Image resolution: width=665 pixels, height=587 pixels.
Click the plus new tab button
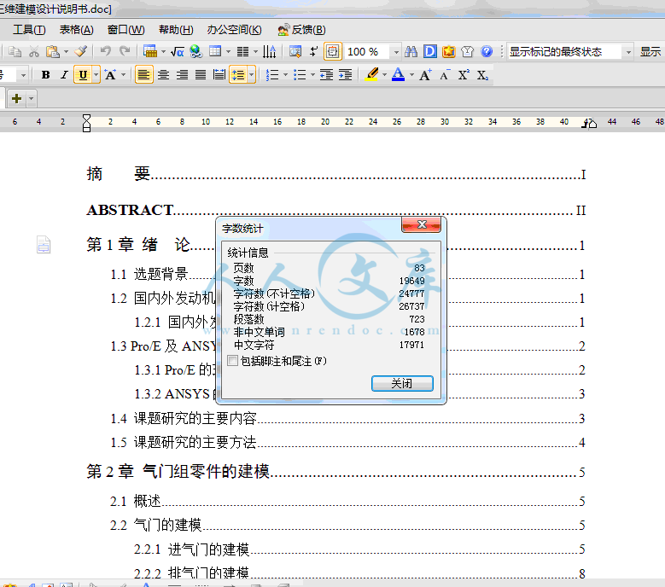point(16,99)
